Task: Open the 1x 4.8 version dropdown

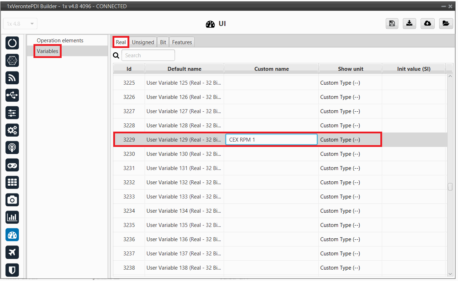Action: pyautogui.click(x=20, y=24)
